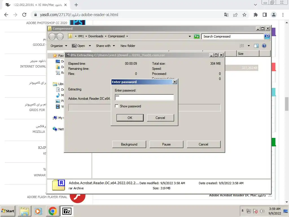Screen dimensions: 289x217
Task: Select VM1 in the address breadcrumb
Action: click(81, 36)
